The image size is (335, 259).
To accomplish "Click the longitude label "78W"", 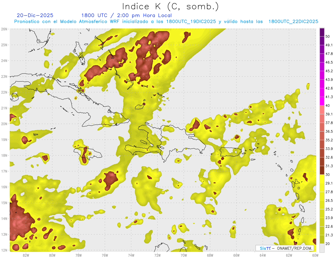I will click(78, 255).
